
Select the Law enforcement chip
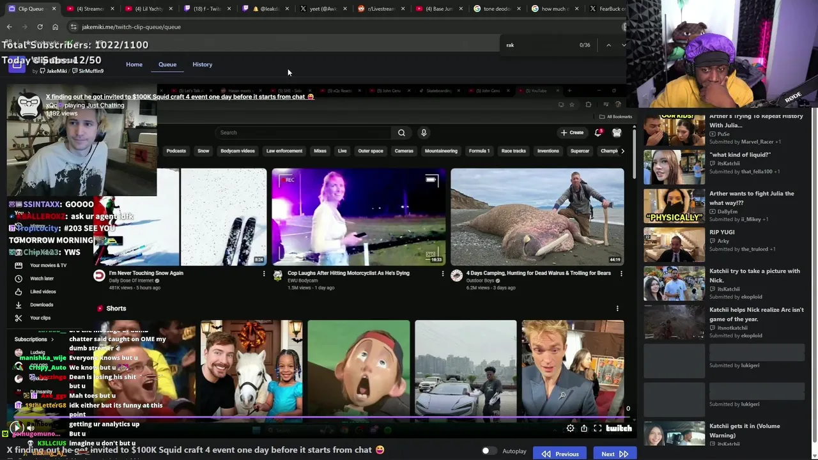[284, 151]
